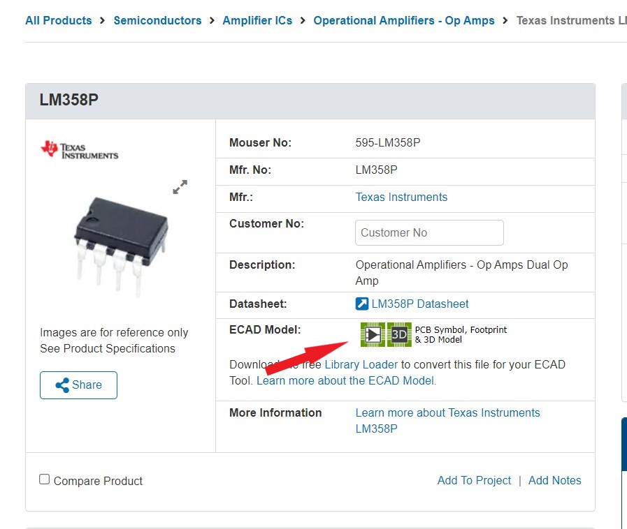Viewport: 627px width, 529px height.
Task: Click Learn more about the ECAD Model
Action: (345, 380)
